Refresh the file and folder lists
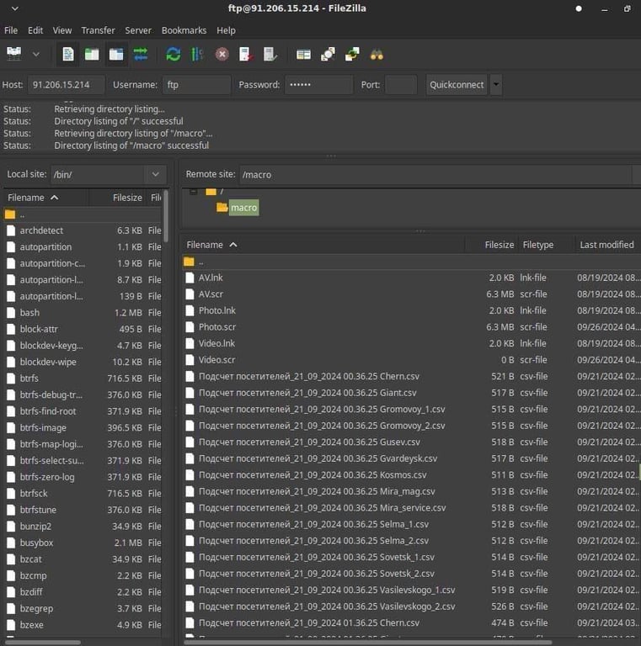This screenshot has width=641, height=646. click(174, 54)
